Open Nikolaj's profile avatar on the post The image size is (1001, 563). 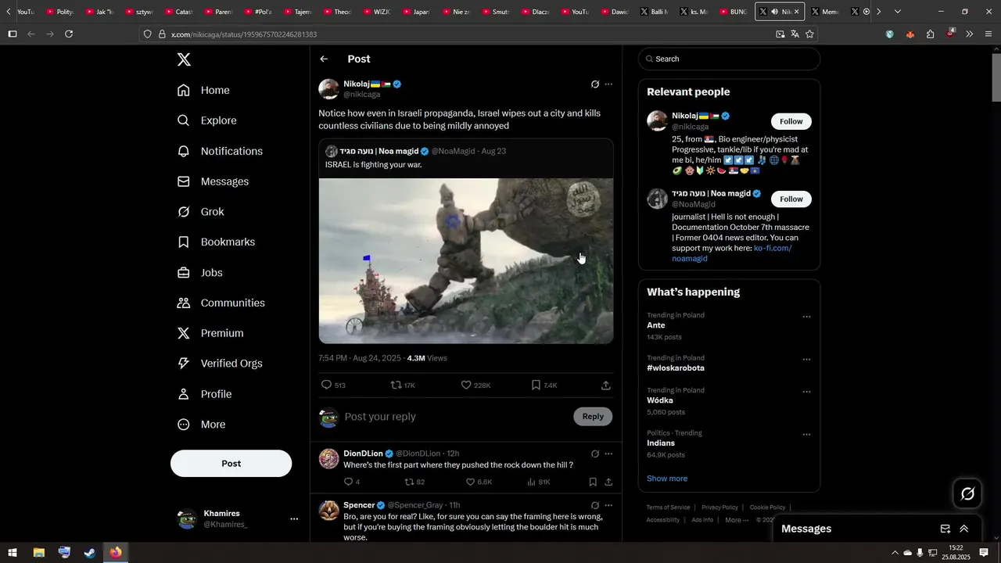click(x=328, y=89)
